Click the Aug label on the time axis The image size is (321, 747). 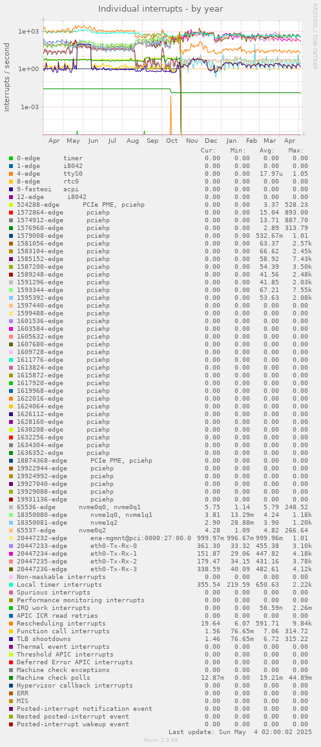tap(133, 141)
